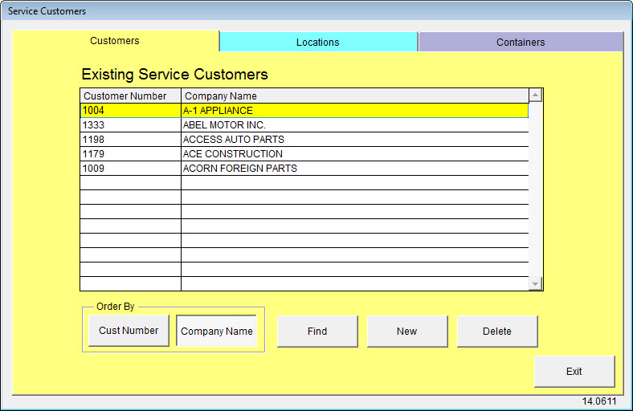The width and height of the screenshot is (633, 411).
Task: Select the Company Name column header
Action: pyautogui.click(x=355, y=96)
